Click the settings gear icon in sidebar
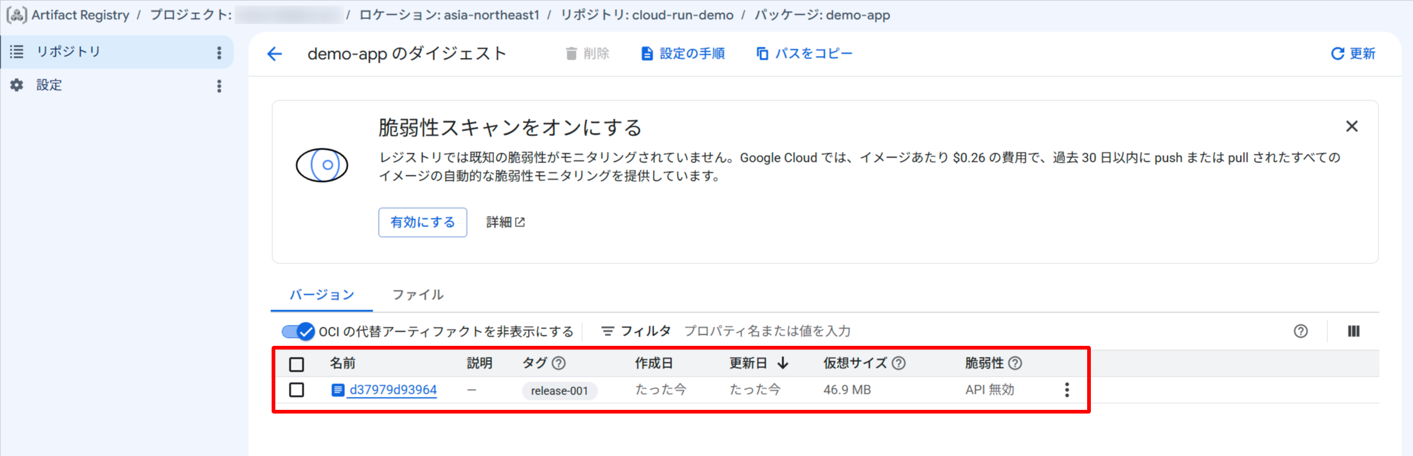This screenshot has height=456, width=1413. [x=17, y=85]
